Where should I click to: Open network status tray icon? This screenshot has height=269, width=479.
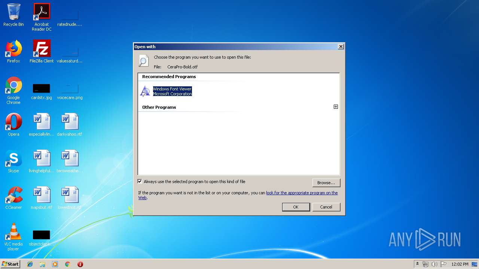coord(425,264)
